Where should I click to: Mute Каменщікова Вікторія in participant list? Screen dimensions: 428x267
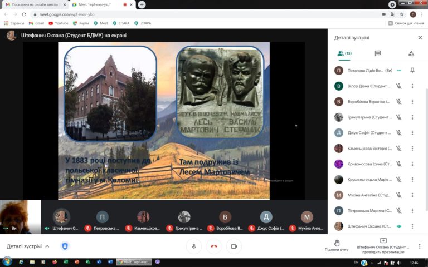tap(399, 148)
